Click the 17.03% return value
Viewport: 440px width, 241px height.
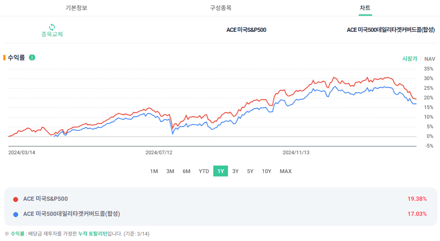point(417,214)
